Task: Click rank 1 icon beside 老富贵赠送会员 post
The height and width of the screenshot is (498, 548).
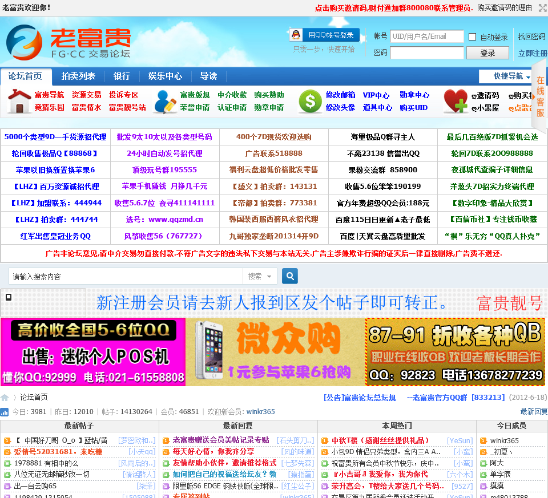Action: click(x=166, y=441)
